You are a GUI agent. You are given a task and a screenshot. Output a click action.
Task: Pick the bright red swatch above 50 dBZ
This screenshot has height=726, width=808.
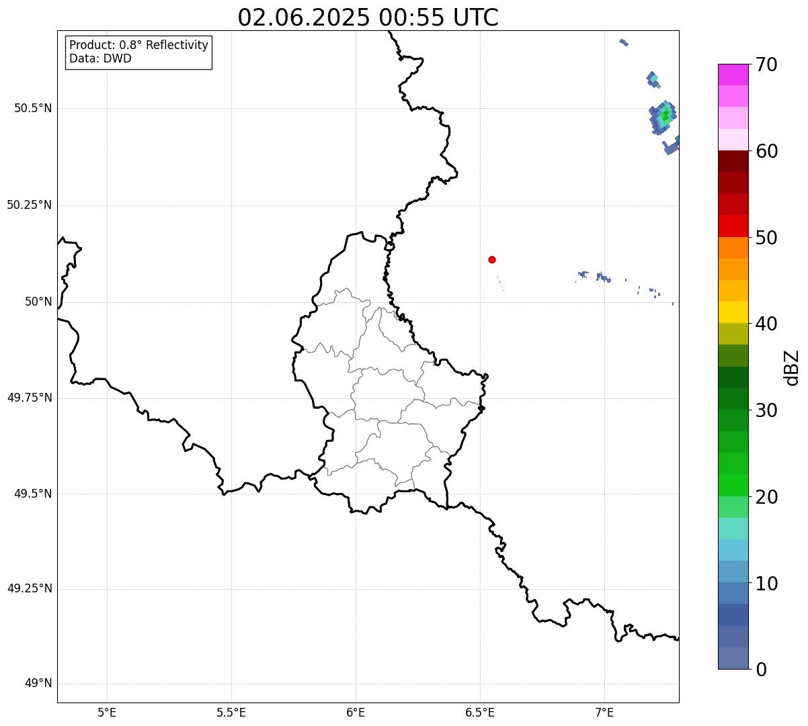(x=733, y=226)
